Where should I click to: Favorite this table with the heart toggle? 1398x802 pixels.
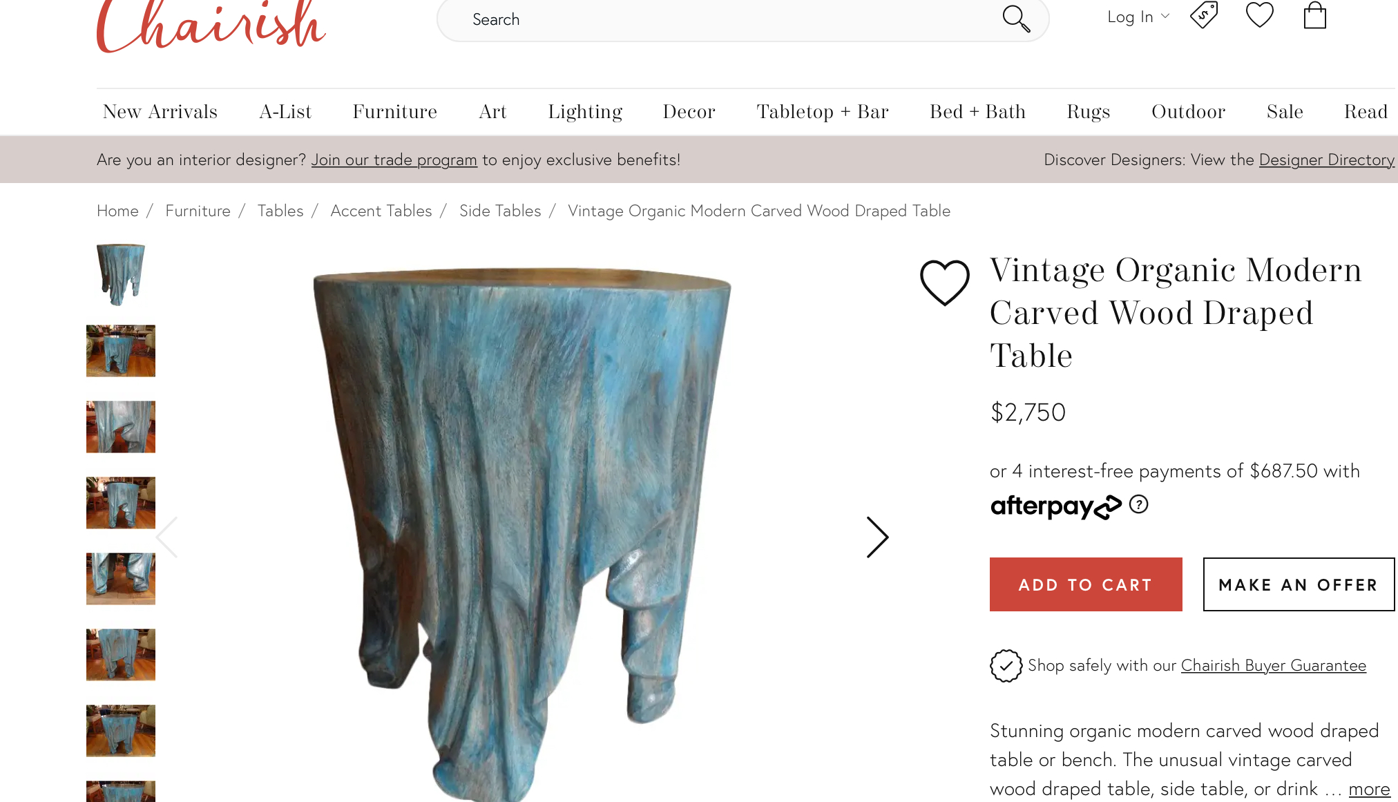point(944,283)
